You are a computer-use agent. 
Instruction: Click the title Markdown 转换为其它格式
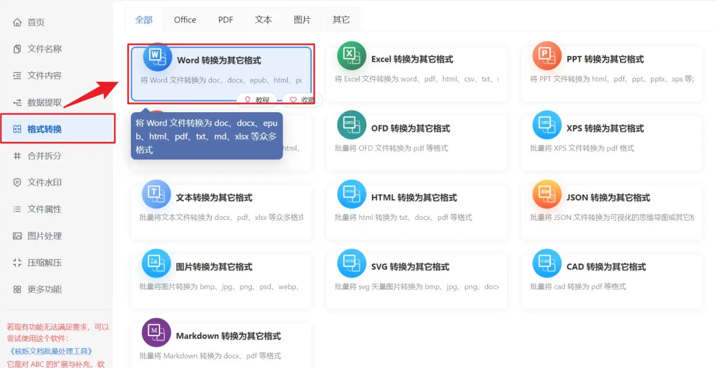click(x=229, y=336)
